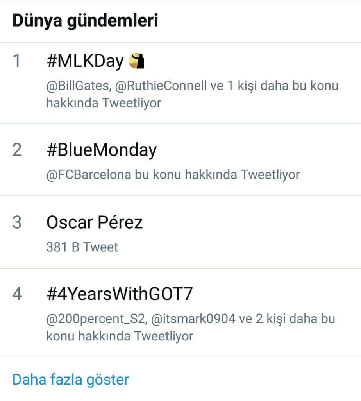Image resolution: width=361 pixels, height=401 pixels.
Task: Open the #MLKDay trending hashtag
Action: 85,61
